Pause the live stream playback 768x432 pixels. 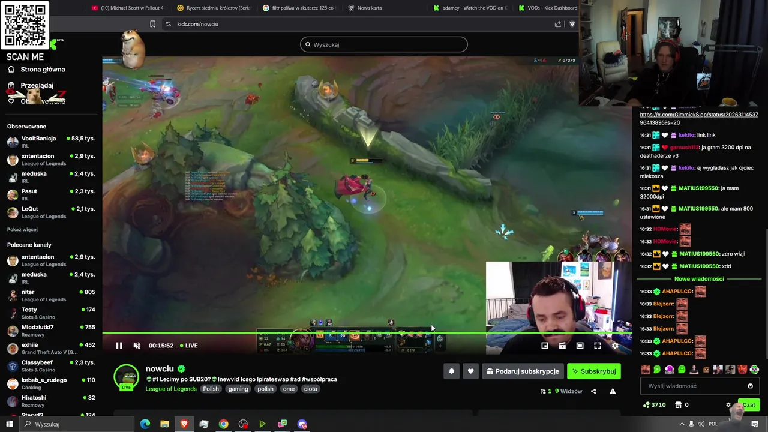tap(119, 346)
